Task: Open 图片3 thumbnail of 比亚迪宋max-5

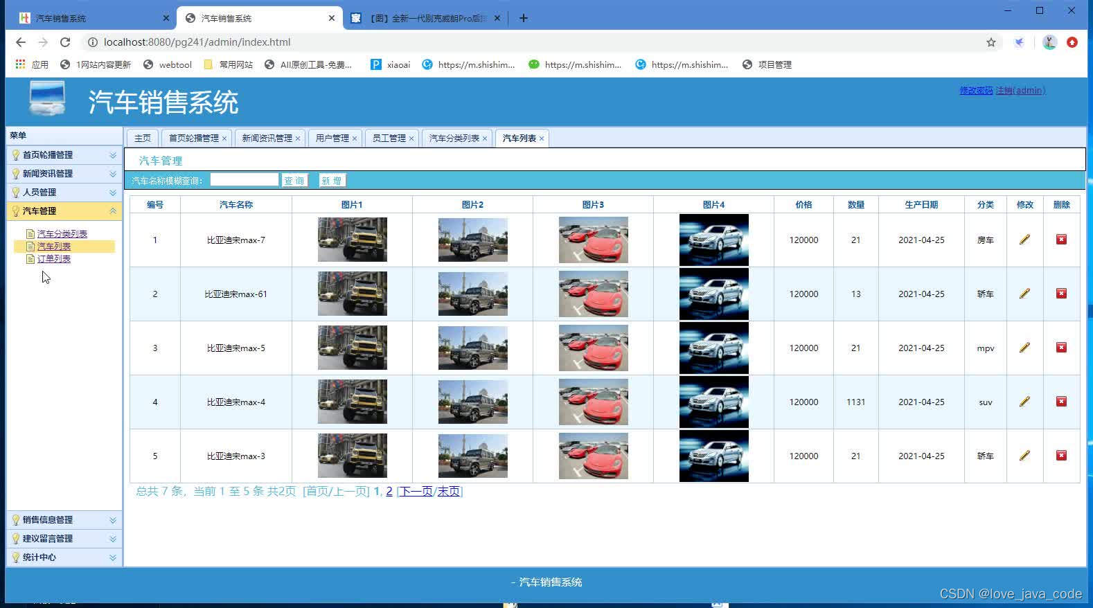Action: [x=594, y=348]
